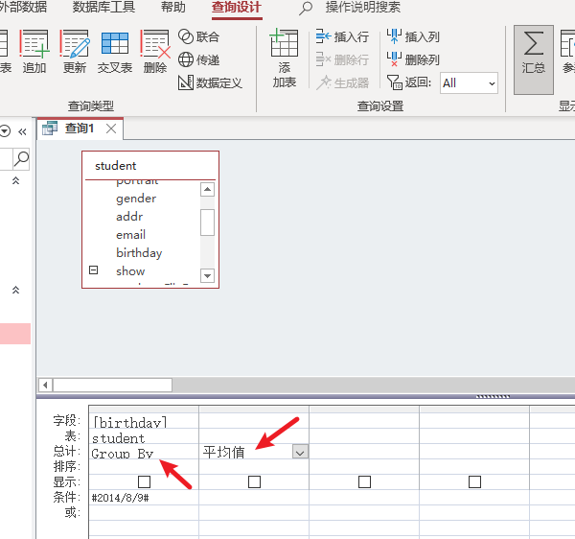Click the pane splitter grip handle
This screenshot has width=575, height=539.
493,396
